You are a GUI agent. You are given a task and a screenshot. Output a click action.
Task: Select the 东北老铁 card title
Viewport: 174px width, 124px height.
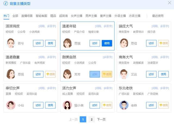click(x=126, y=88)
